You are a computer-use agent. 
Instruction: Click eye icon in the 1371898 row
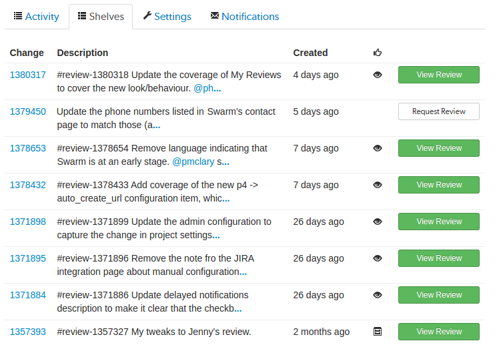(378, 222)
